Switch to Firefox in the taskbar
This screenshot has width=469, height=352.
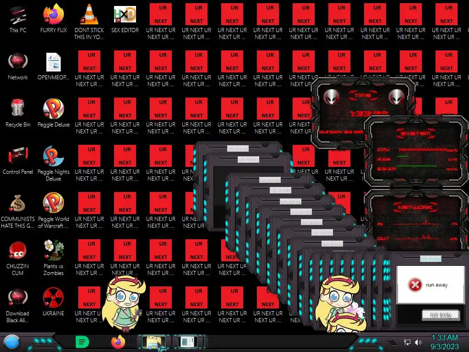pos(118,342)
